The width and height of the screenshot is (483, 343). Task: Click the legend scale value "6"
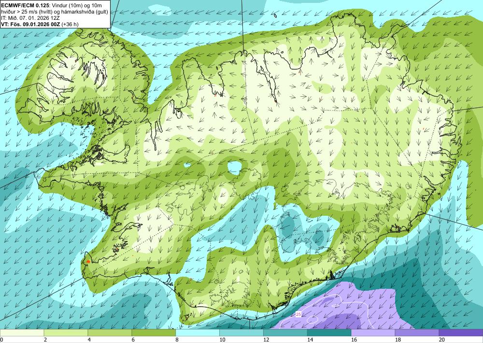pos(133,340)
